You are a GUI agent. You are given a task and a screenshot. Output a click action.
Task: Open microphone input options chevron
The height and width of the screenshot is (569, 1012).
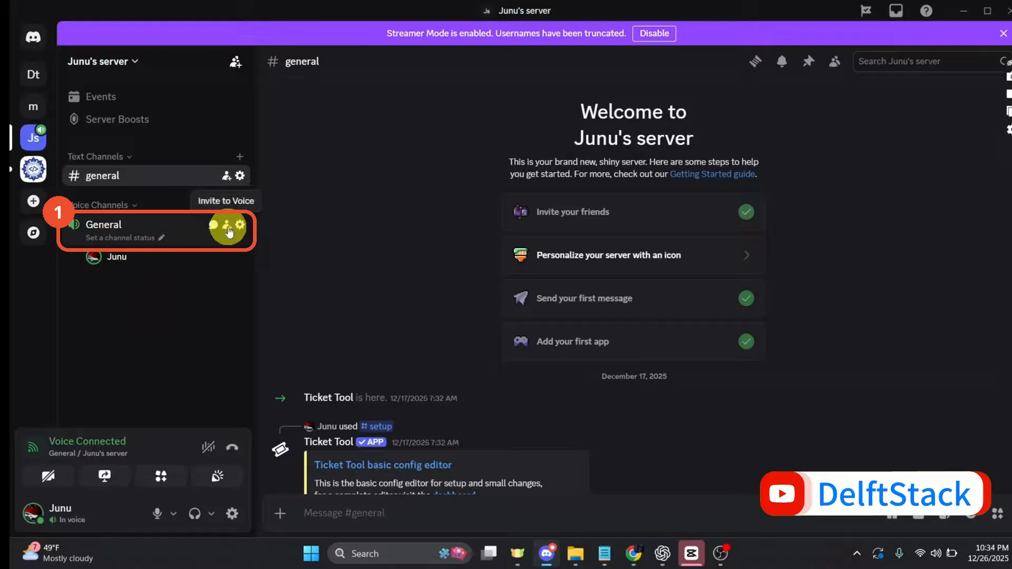pyautogui.click(x=173, y=514)
